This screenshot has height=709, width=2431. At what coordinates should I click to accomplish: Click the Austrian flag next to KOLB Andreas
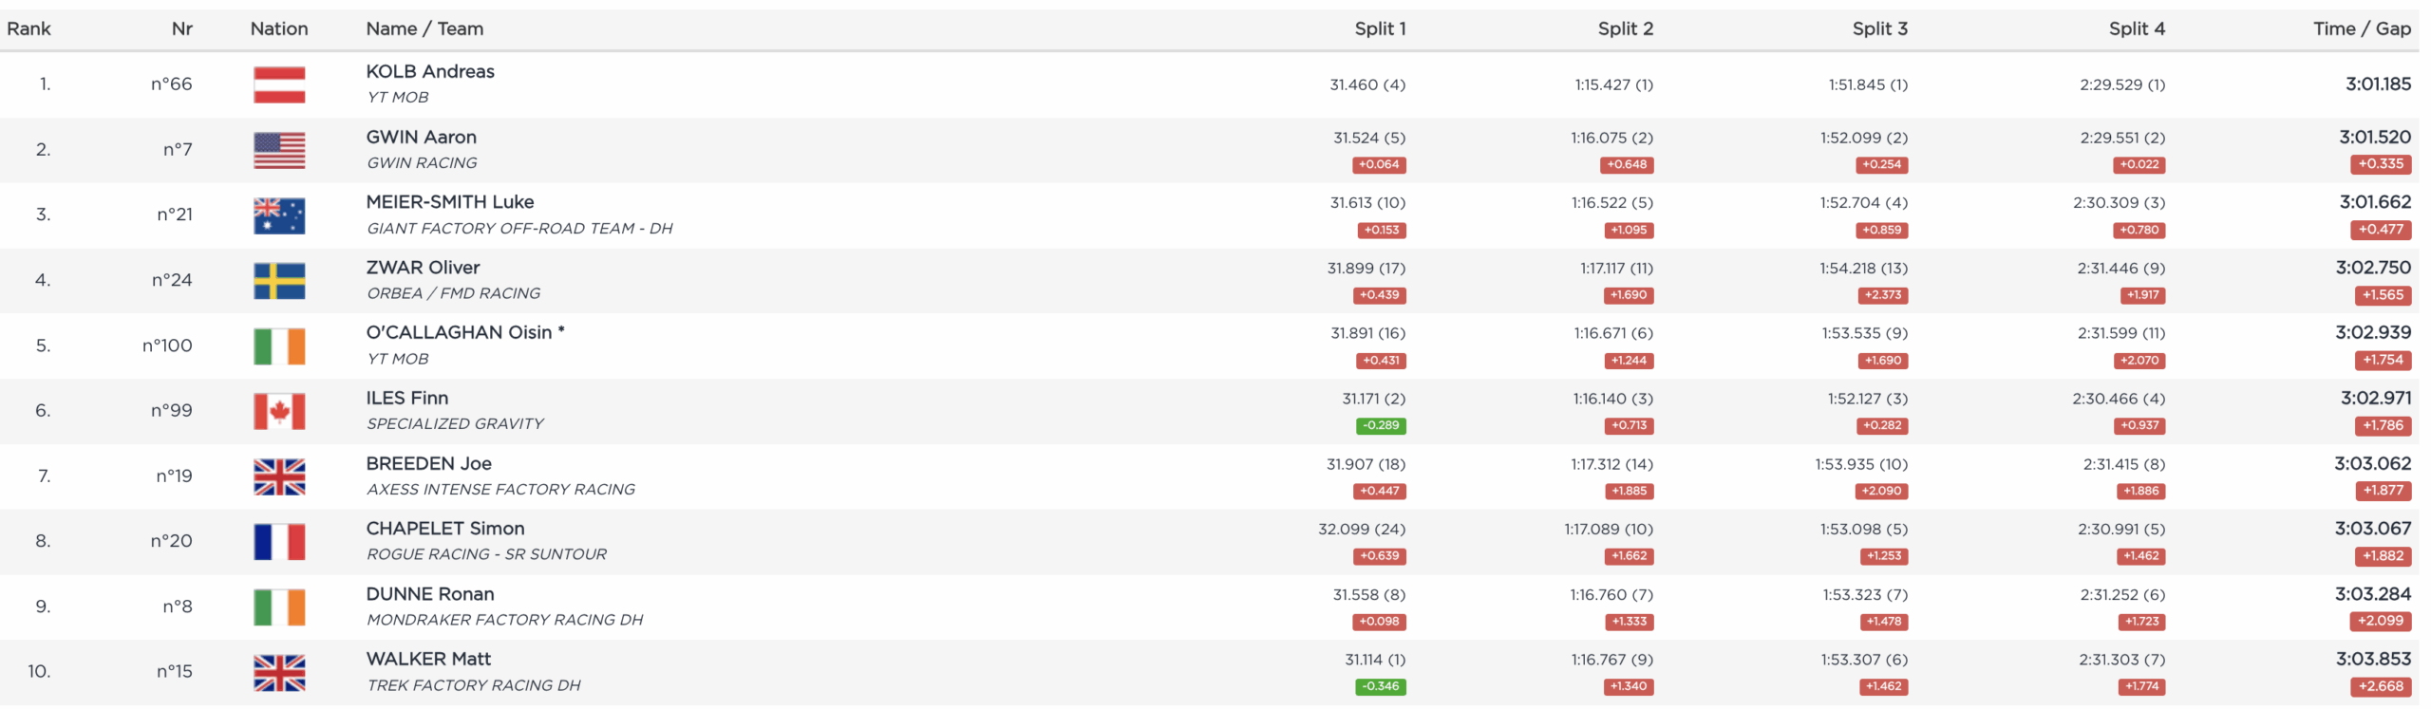(x=279, y=84)
